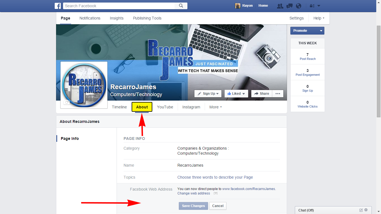The width and height of the screenshot is (381, 214).
Task: Open the notifications globe icon
Action: pos(298,6)
